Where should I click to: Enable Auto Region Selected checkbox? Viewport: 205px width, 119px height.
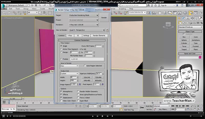85,66
